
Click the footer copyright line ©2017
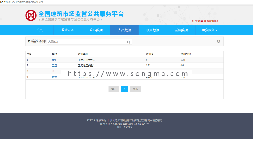125,121
